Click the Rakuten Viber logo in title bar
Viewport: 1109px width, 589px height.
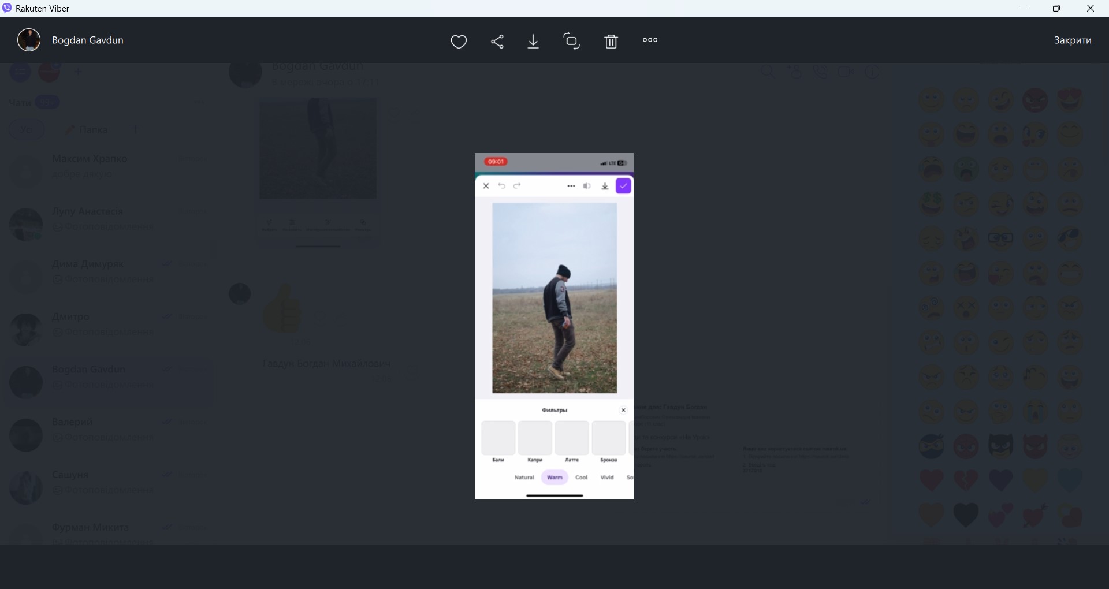coord(7,8)
